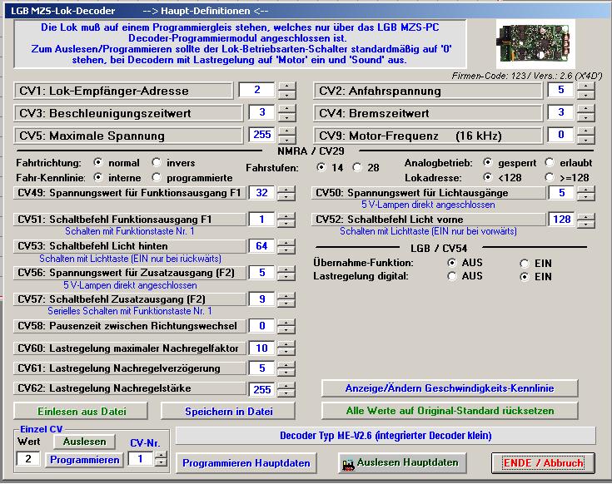Click CV58: Pausenzeit zwischen Richtungswechsel label
The width and height of the screenshot is (612, 484).
point(130,326)
